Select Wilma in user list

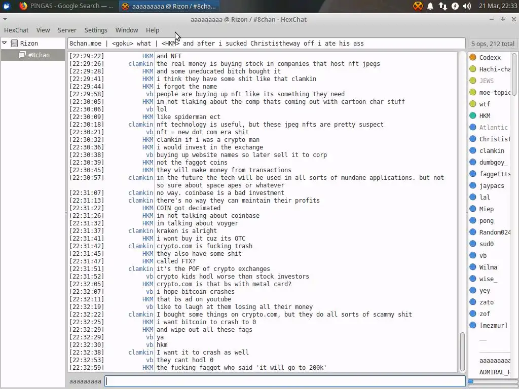(x=490, y=267)
